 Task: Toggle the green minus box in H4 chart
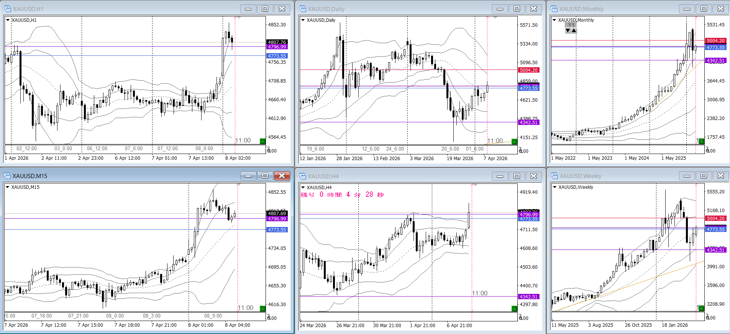click(x=514, y=308)
